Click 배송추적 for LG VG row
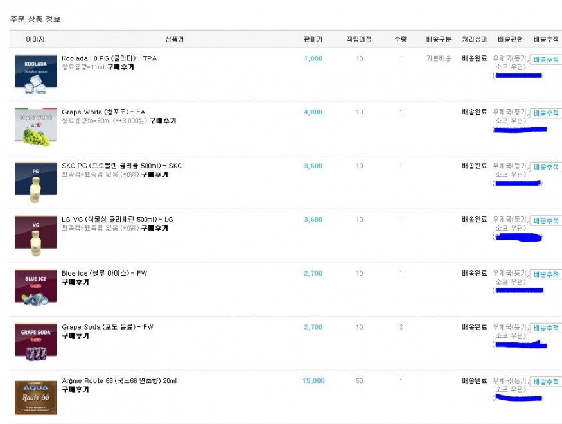 coord(545,220)
